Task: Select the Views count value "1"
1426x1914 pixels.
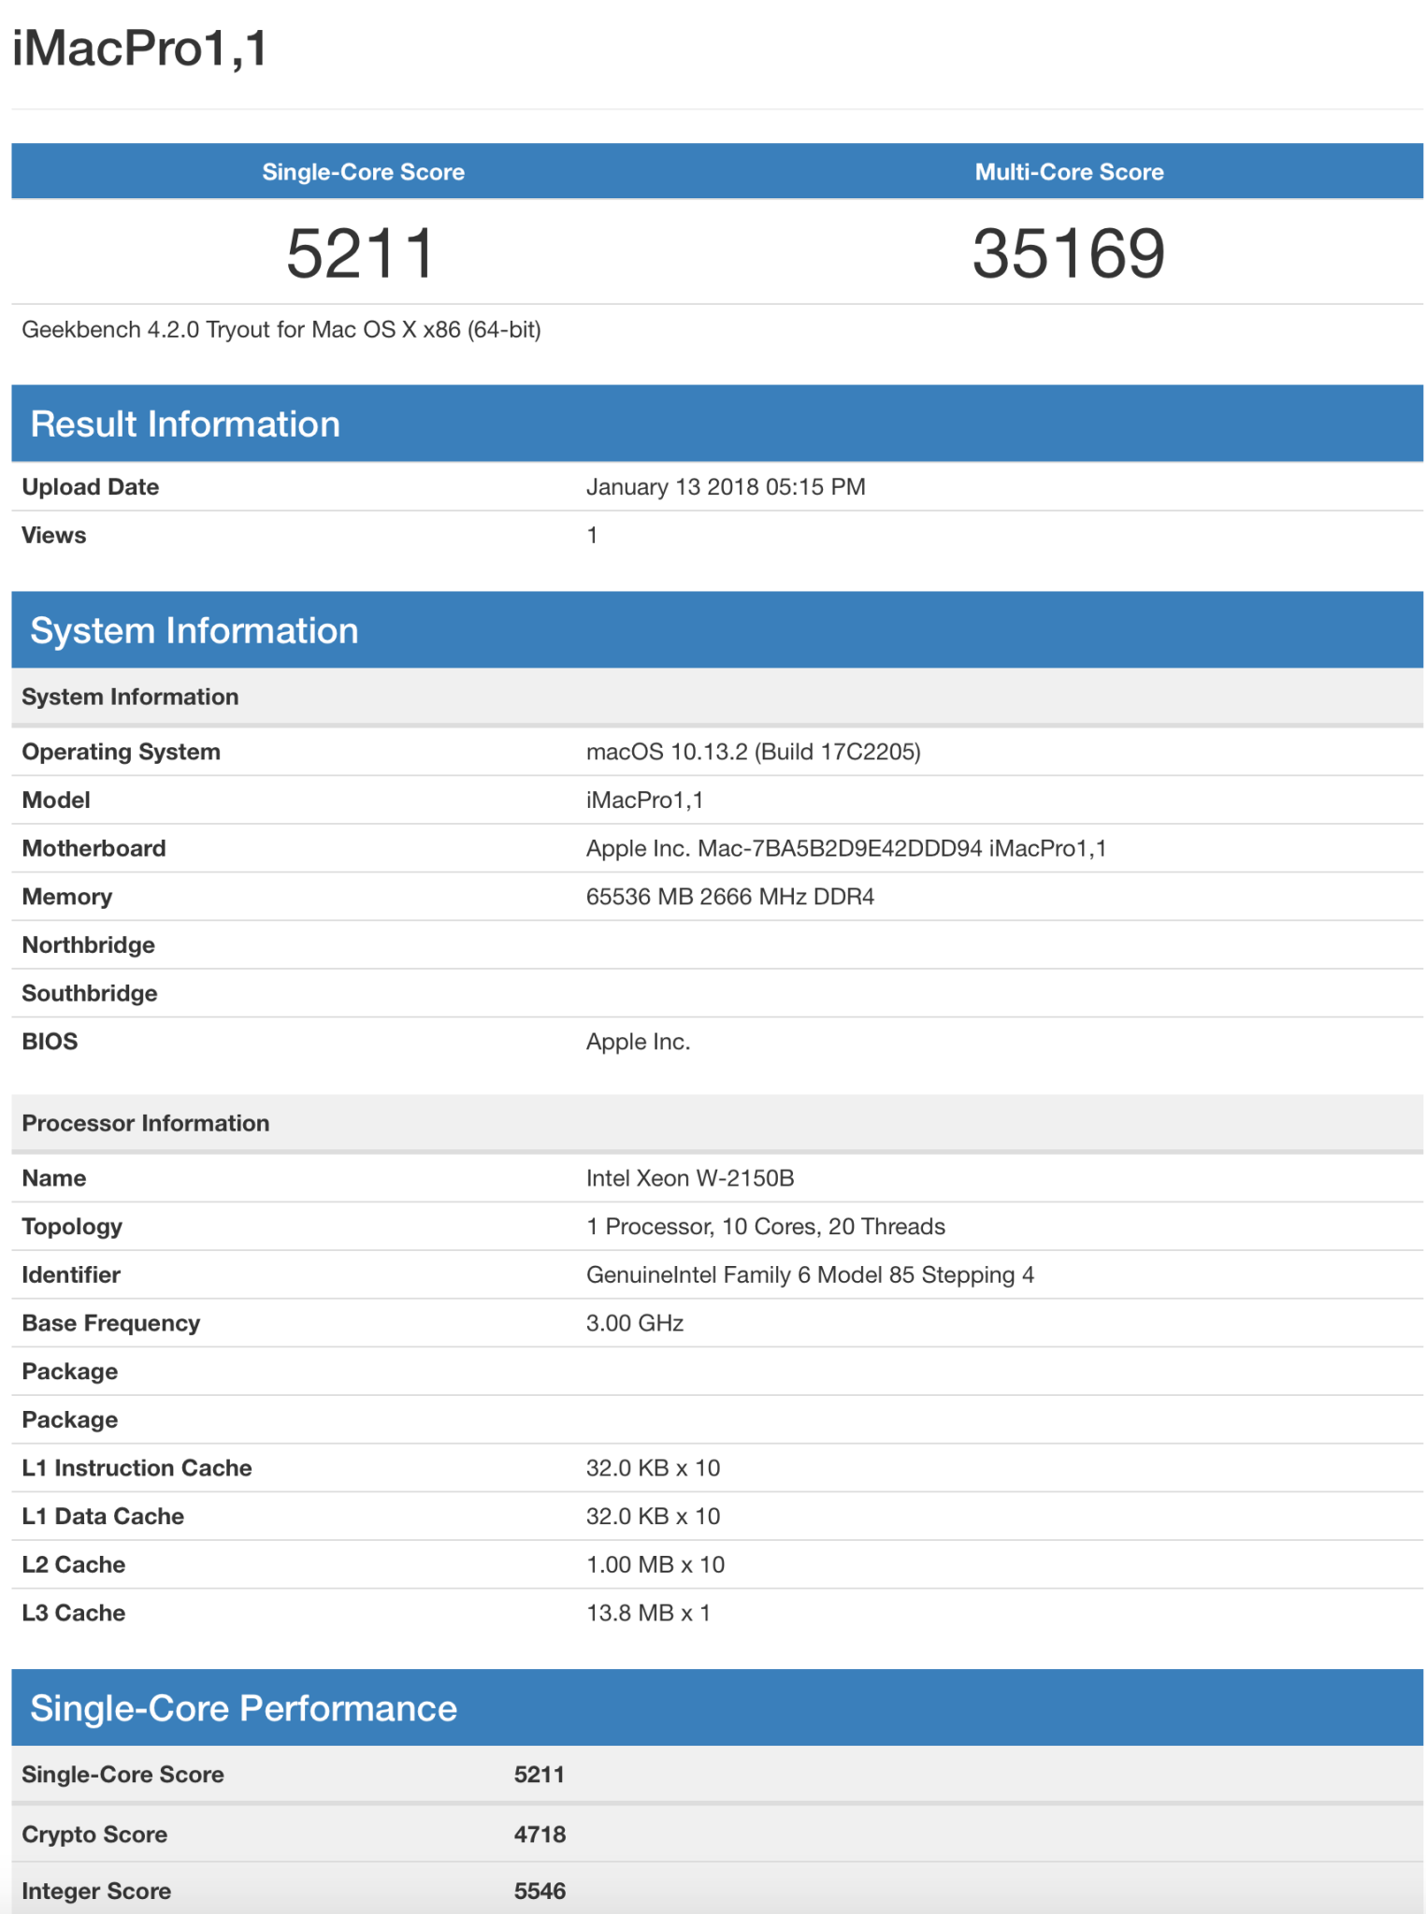Action: (592, 536)
